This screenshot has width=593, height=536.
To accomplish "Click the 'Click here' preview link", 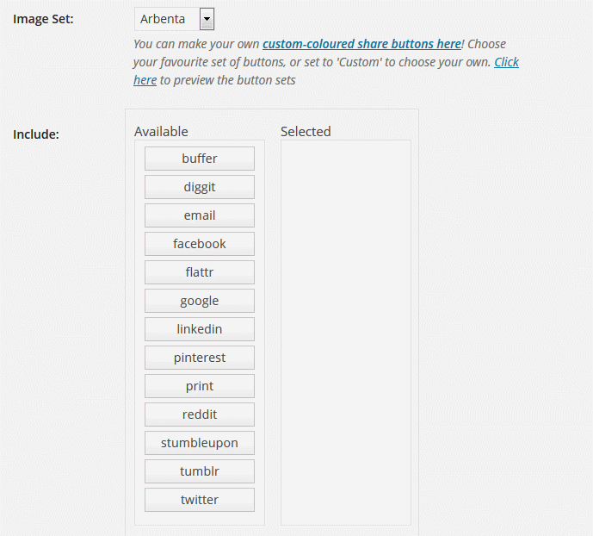I will tap(506, 62).
